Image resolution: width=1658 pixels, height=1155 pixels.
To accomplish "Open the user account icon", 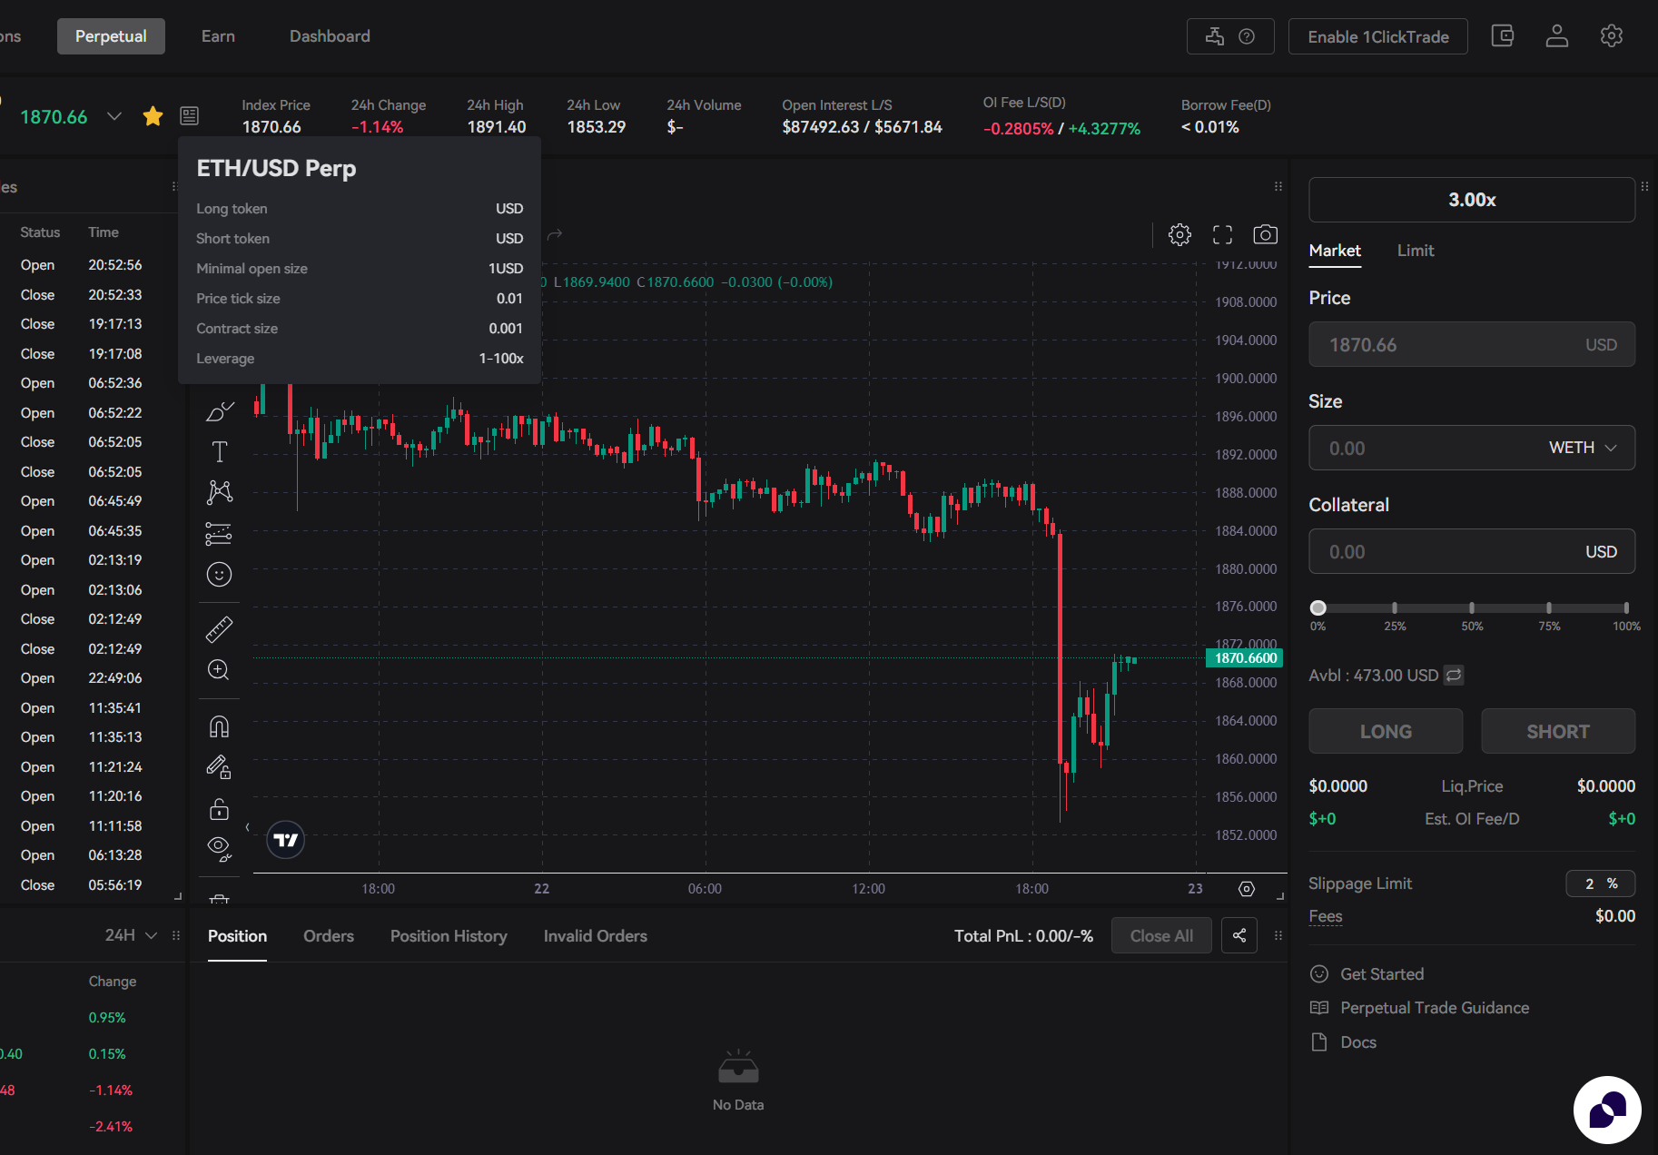I will tap(1557, 36).
